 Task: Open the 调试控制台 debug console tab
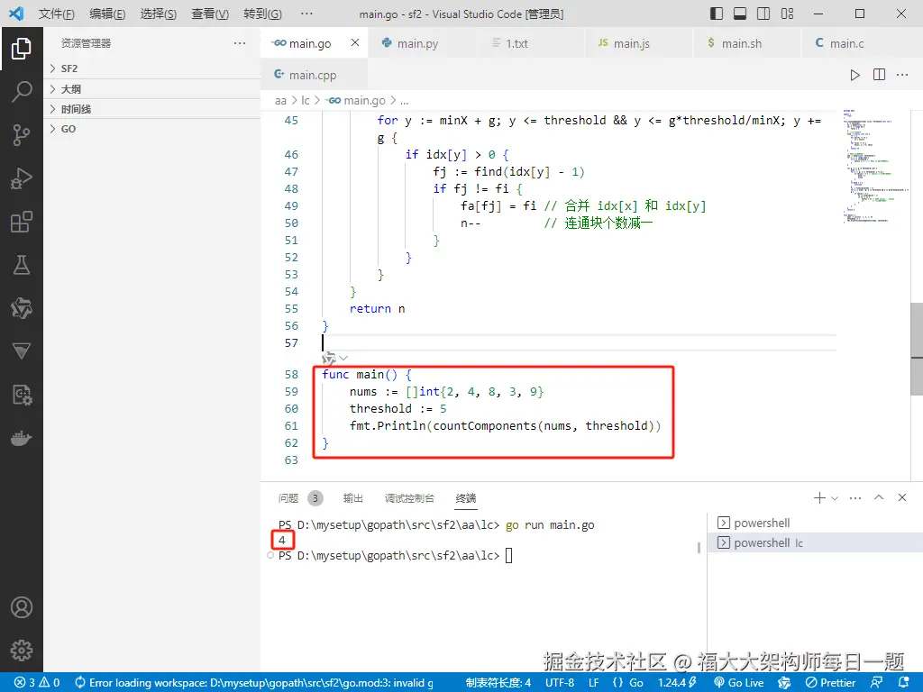tap(409, 498)
